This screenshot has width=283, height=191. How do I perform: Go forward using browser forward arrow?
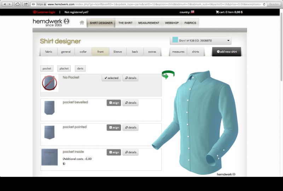(10, 4)
